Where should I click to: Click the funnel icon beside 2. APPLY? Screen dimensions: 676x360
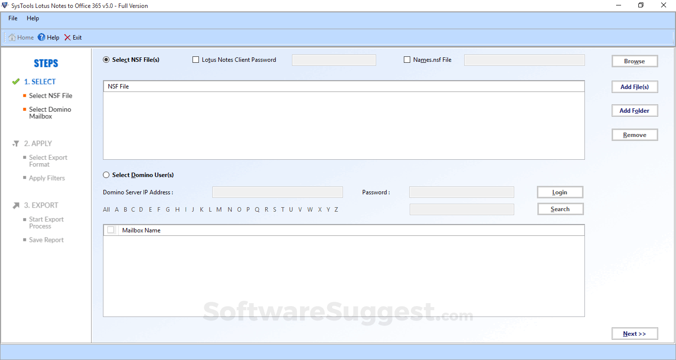(16, 143)
